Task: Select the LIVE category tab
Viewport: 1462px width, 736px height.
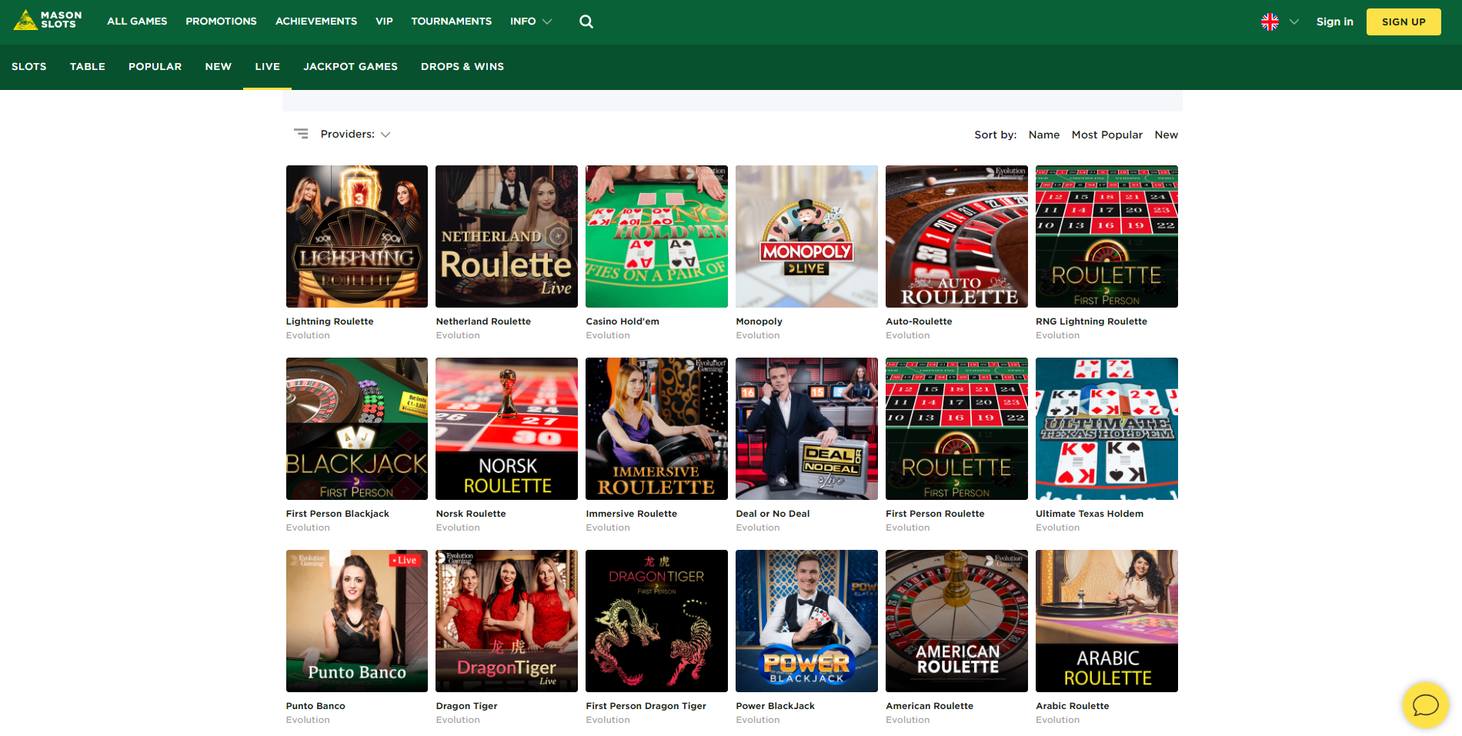Action: pos(268,67)
